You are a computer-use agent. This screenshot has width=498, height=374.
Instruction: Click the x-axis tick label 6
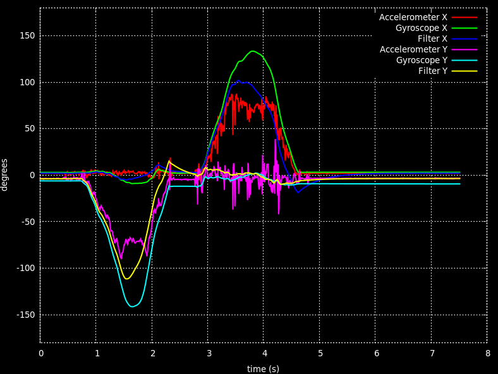click(377, 354)
